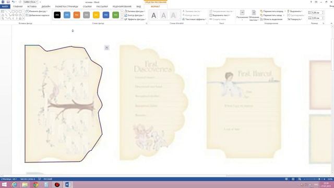Click the Русский language indicator
This screenshot has width=334, height=188.
coord(47,179)
